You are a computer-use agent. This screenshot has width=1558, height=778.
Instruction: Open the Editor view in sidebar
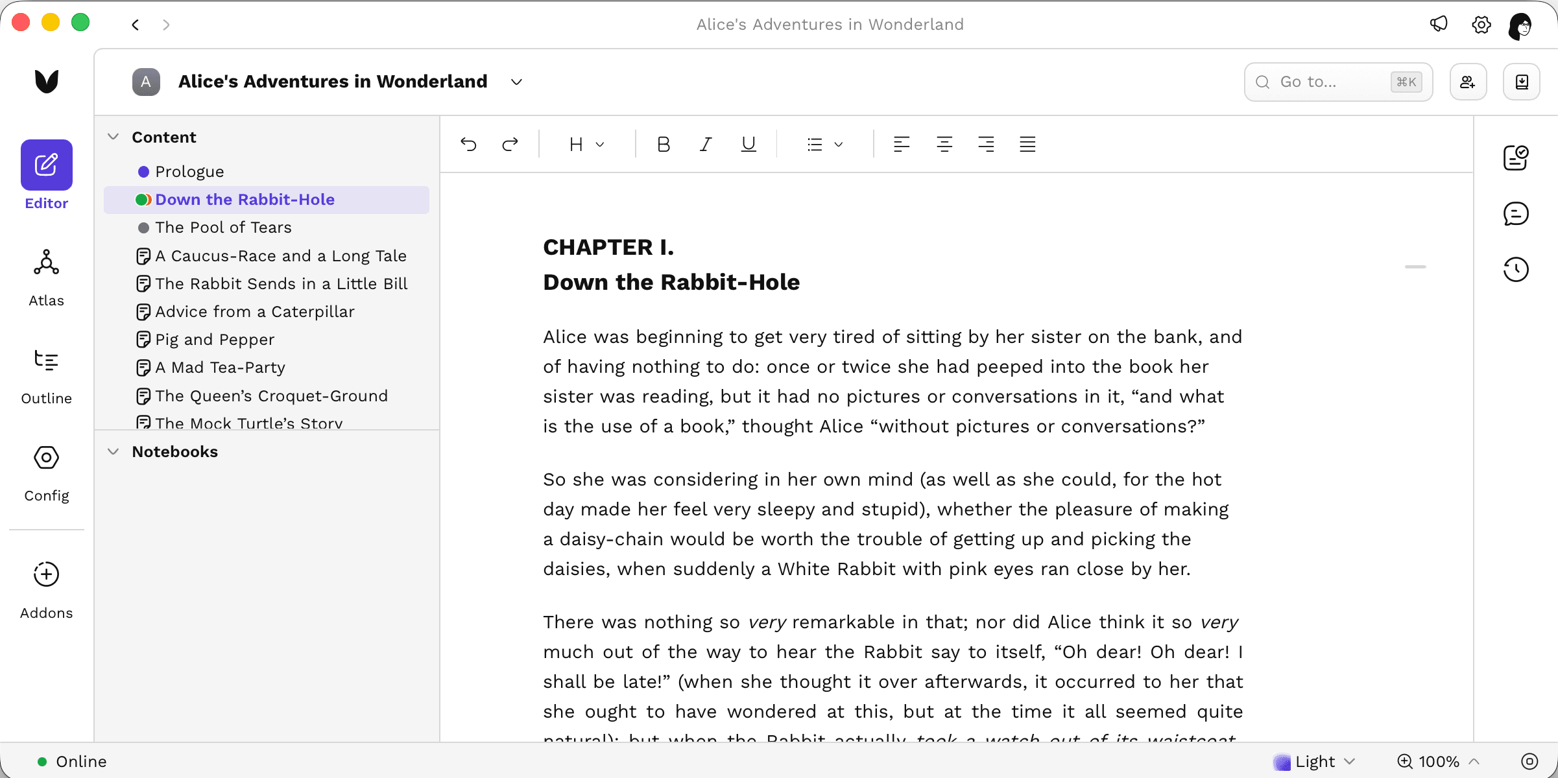click(47, 175)
